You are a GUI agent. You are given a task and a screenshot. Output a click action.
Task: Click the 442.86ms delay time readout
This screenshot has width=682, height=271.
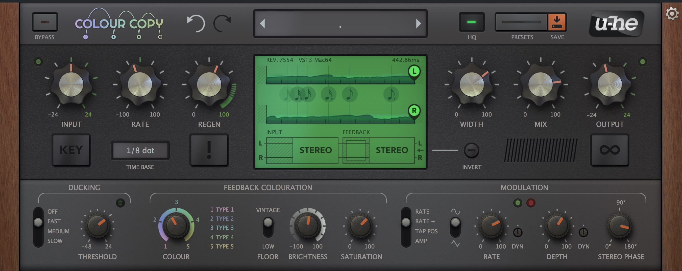[x=405, y=60]
